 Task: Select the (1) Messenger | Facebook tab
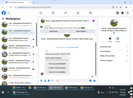(18, 2)
